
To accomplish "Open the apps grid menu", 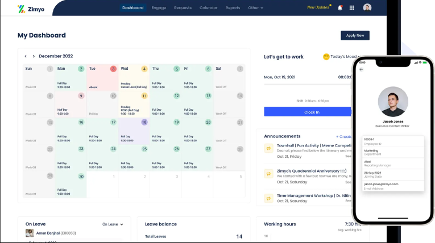I will pyautogui.click(x=352, y=8).
